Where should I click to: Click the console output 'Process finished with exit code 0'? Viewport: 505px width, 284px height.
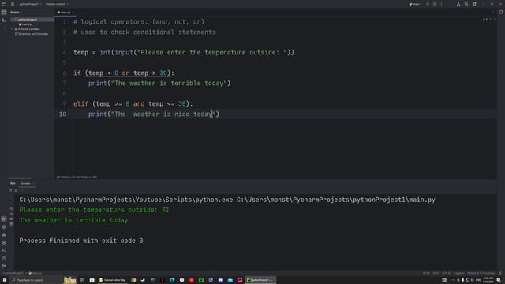[81, 241]
